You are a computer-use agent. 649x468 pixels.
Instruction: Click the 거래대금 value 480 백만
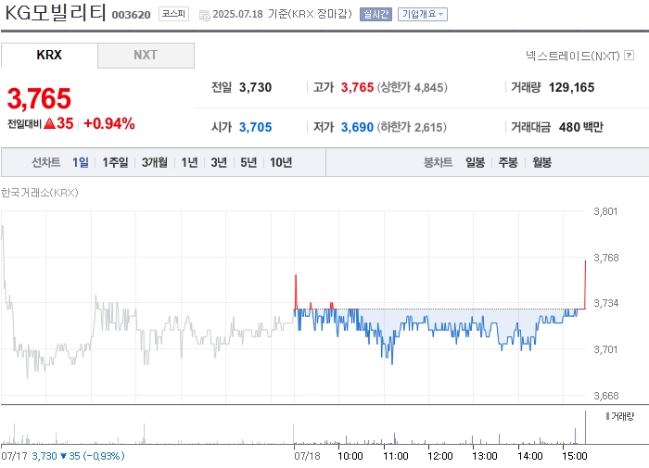tap(581, 127)
